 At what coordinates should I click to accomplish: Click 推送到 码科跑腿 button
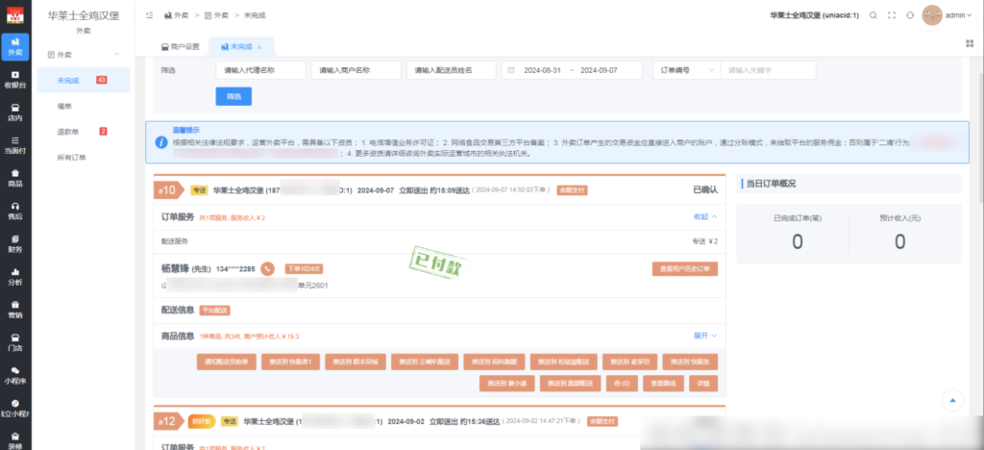(493, 362)
